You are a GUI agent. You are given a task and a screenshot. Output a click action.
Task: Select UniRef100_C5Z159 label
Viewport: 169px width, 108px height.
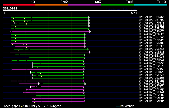pos(152,69)
